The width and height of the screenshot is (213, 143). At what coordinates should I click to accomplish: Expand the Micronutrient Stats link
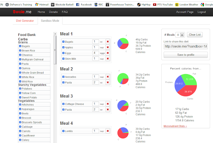[175, 126]
